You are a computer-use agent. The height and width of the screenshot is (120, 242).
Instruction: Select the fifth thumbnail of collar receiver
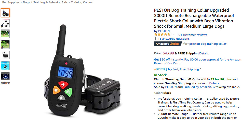(5, 55)
